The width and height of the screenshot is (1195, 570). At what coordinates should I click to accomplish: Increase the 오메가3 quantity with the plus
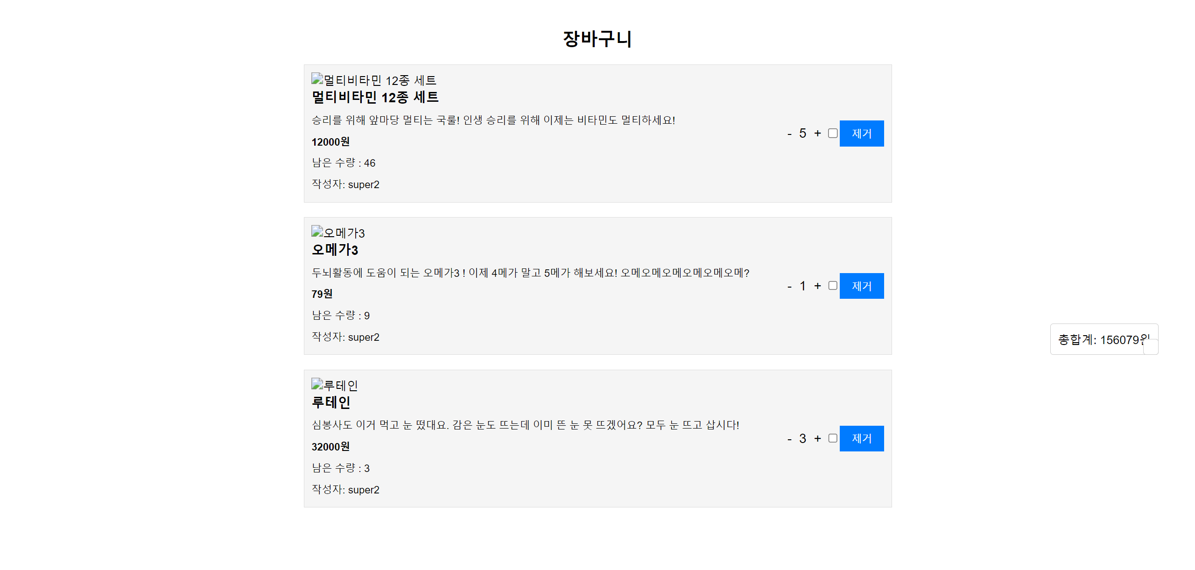tap(817, 286)
